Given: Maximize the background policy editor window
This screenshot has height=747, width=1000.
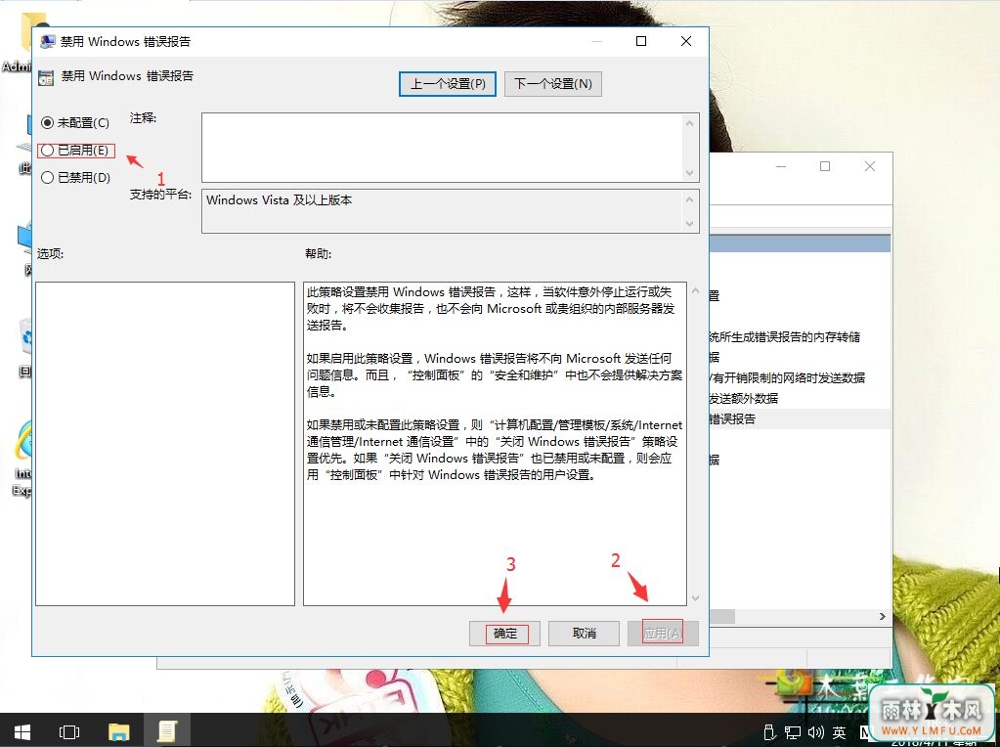Looking at the screenshot, I should 825,166.
